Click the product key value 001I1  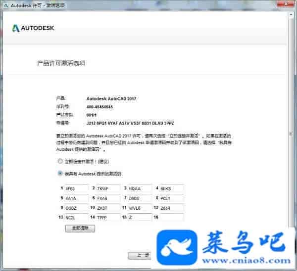point(91,115)
